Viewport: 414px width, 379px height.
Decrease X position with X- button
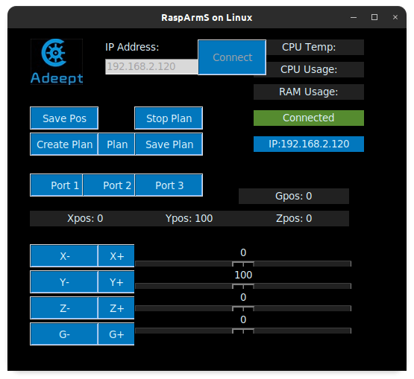[x=64, y=256]
